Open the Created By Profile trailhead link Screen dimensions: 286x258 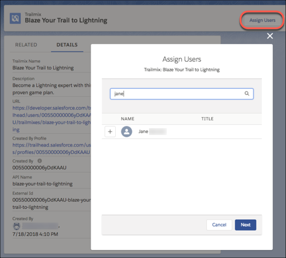tap(52, 149)
